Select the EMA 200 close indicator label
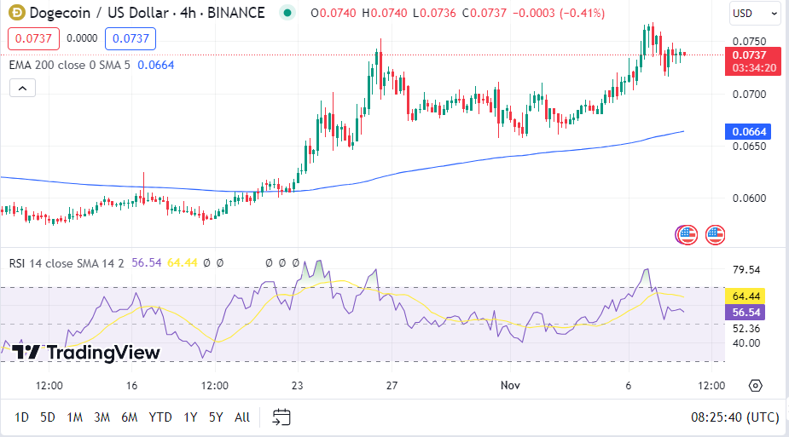The width and height of the screenshot is (789, 437). [69, 66]
